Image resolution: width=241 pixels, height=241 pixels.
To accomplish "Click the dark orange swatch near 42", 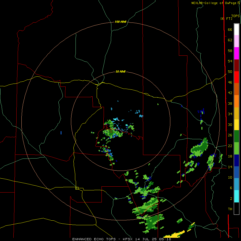I will (x=236, y=89).
